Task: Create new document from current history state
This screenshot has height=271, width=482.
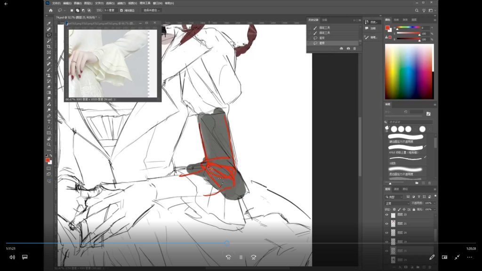Action: pyautogui.click(x=341, y=48)
